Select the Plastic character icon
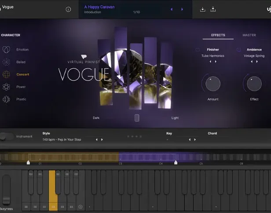The height and width of the screenshot is (213, 271). 6,99
